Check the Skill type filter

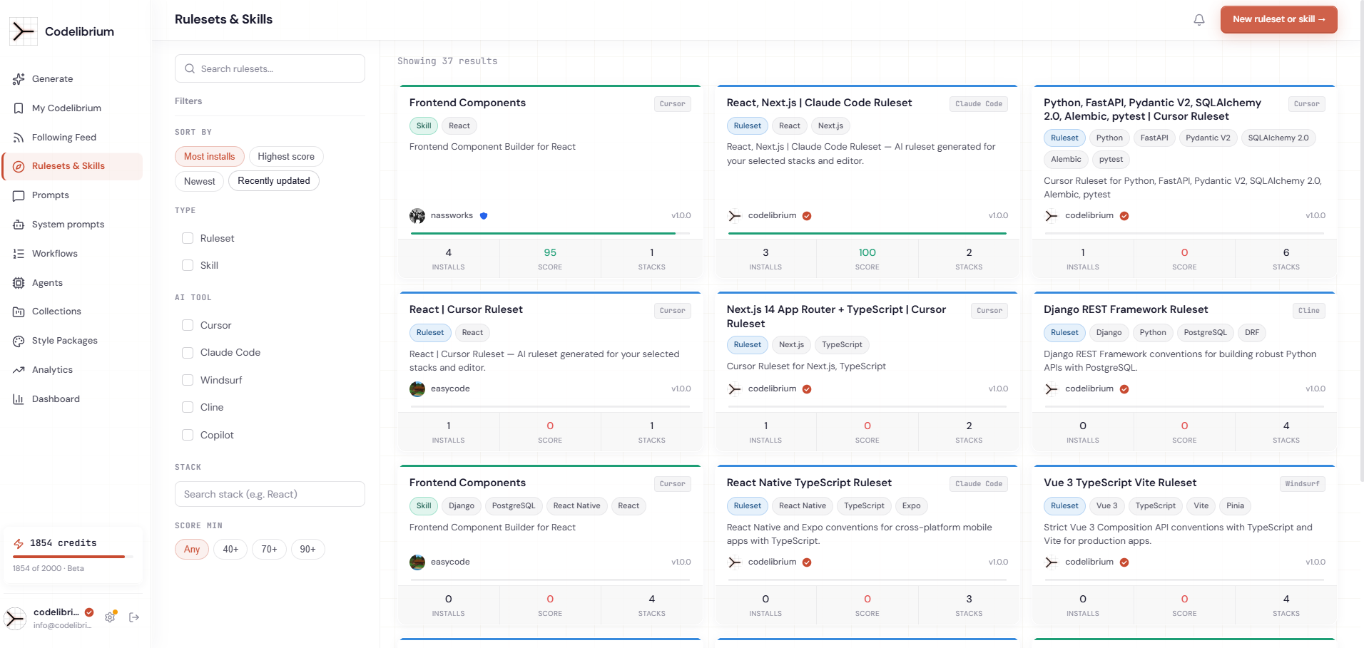click(x=188, y=265)
